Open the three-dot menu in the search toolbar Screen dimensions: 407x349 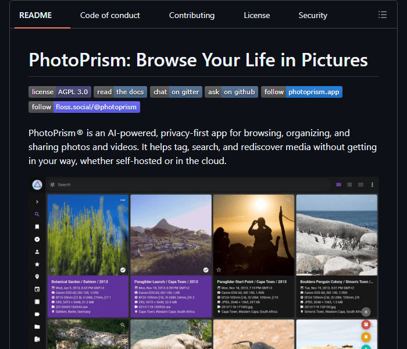(x=372, y=184)
